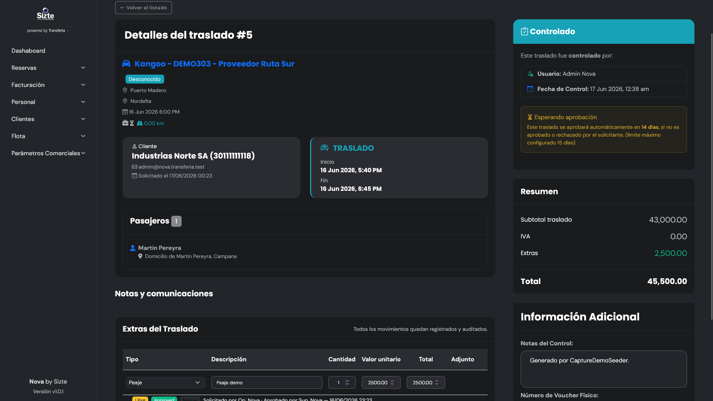Click the calendar-plus icon before Solicitado el
Screen dimensions: 713x401
coord(134,176)
